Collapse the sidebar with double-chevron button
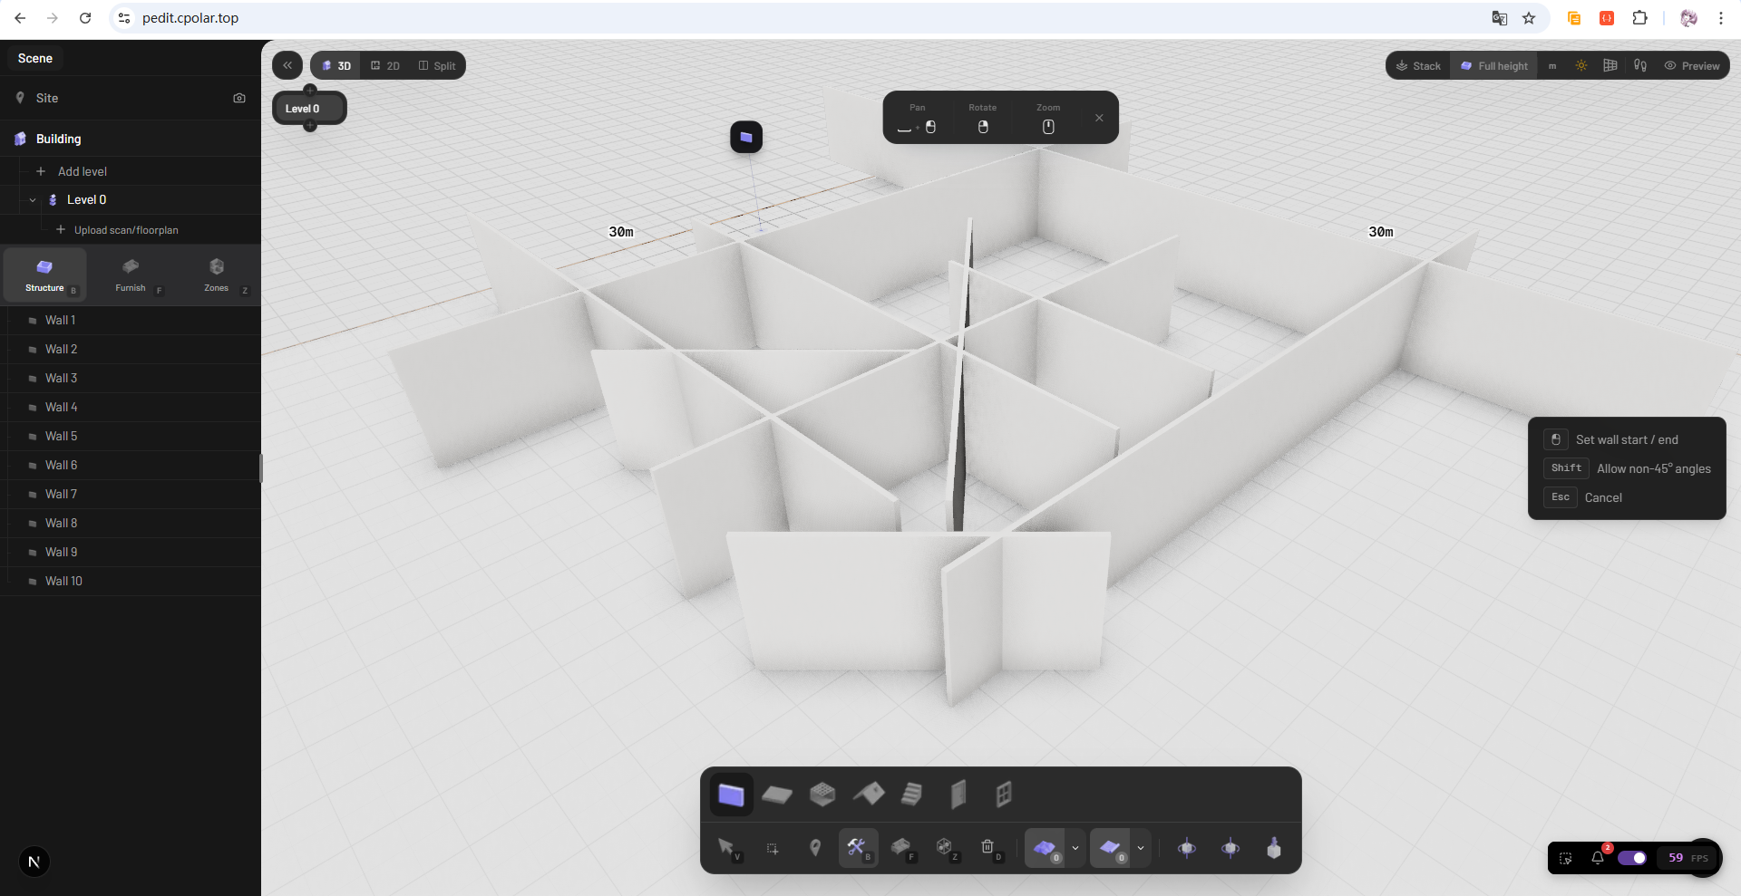1741x896 pixels. (x=287, y=65)
